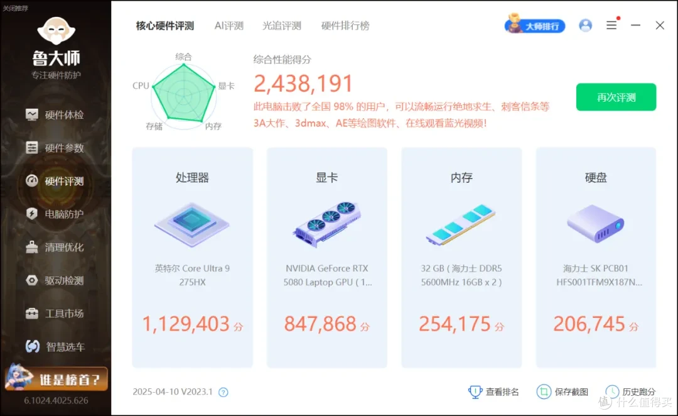
Task: Click the help question mark beside version date
Action: click(x=223, y=392)
